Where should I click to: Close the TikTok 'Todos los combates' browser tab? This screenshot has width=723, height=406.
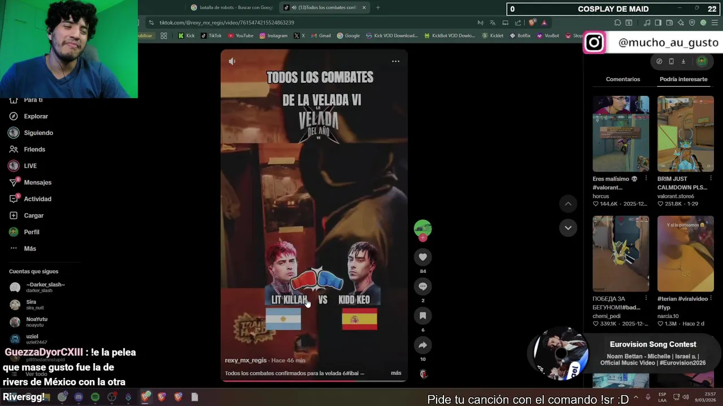click(x=364, y=7)
